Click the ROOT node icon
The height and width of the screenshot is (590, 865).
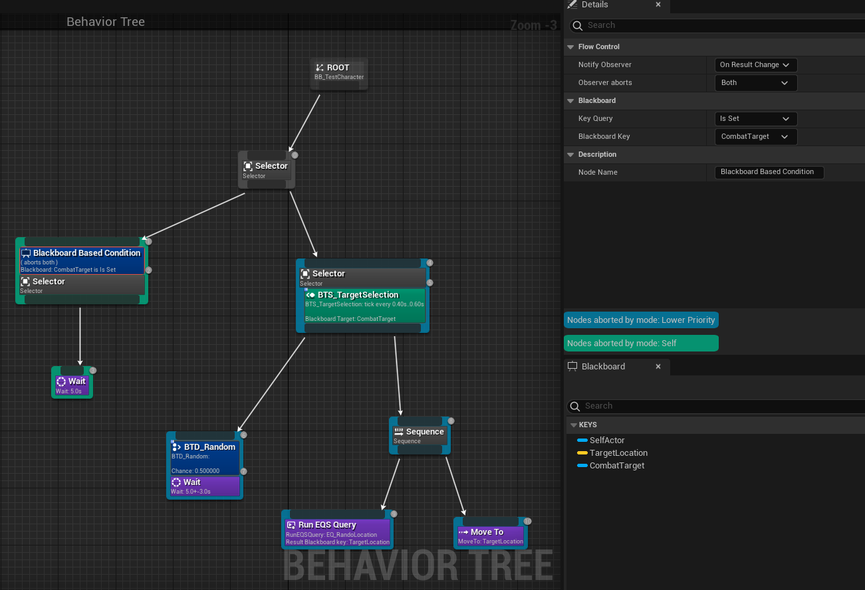click(320, 68)
